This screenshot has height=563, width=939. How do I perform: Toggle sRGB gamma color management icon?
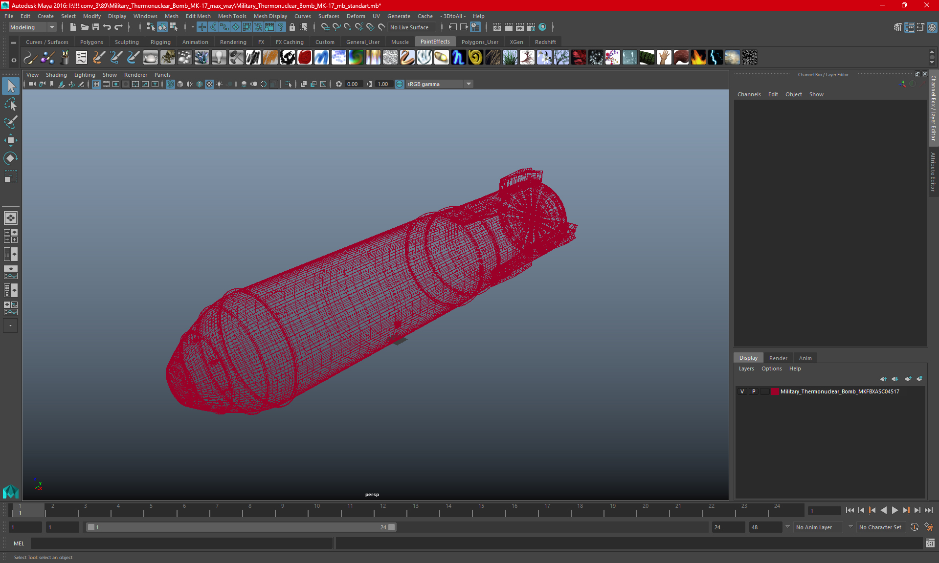[x=400, y=84]
